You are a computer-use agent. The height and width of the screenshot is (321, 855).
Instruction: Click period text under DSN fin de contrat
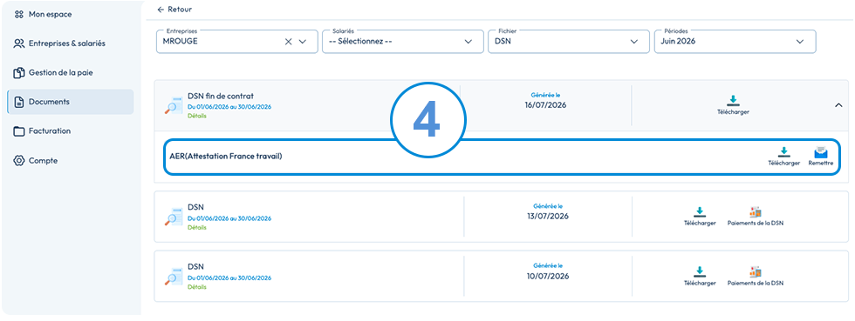[x=229, y=107]
